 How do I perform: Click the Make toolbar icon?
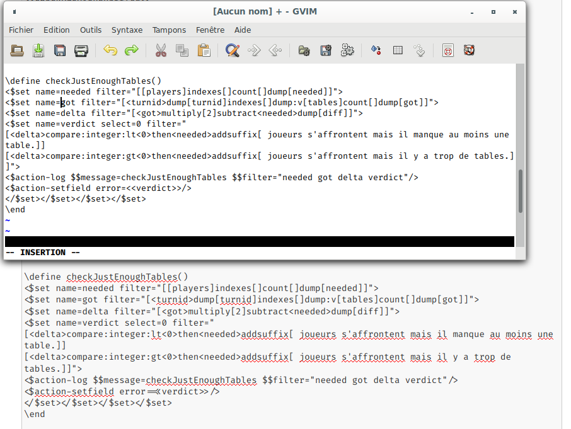point(376,50)
